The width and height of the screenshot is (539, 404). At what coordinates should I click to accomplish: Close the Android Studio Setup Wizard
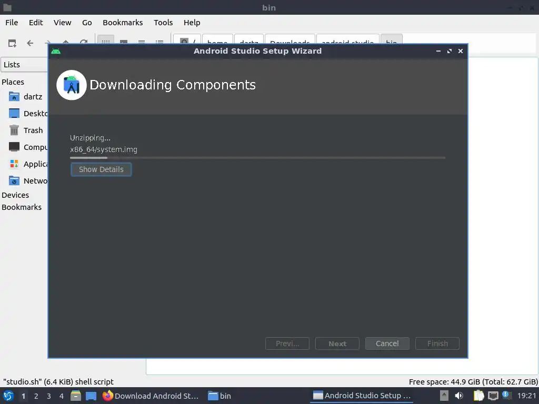click(460, 51)
